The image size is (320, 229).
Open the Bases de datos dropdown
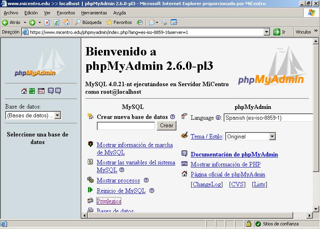tap(33, 115)
